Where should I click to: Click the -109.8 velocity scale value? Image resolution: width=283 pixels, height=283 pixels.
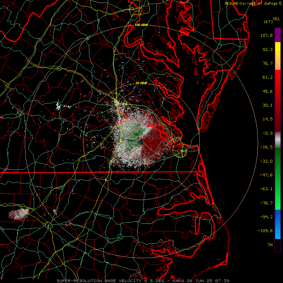pos(265,231)
